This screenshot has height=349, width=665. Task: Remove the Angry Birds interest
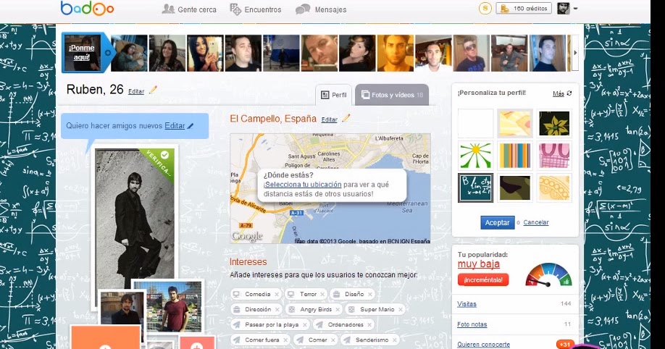338,310
